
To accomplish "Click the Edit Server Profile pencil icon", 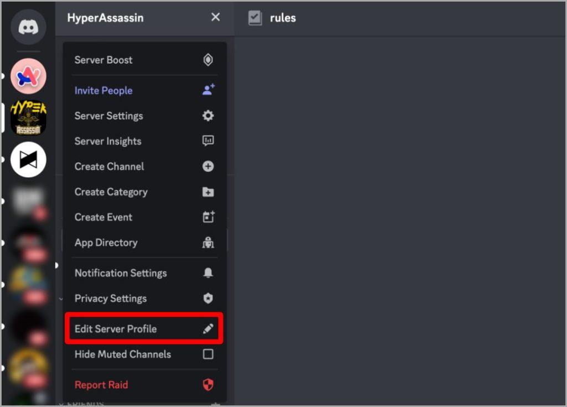I will pyautogui.click(x=208, y=328).
